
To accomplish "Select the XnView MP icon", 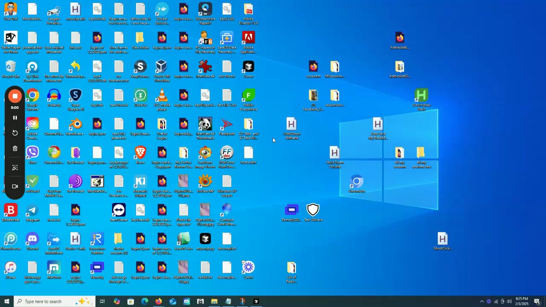I will point(205,184).
